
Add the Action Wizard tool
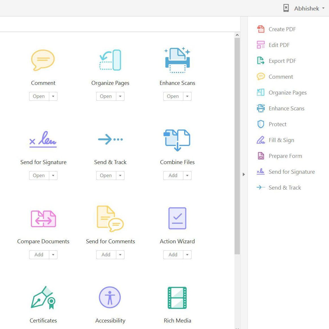pyautogui.click(x=173, y=255)
